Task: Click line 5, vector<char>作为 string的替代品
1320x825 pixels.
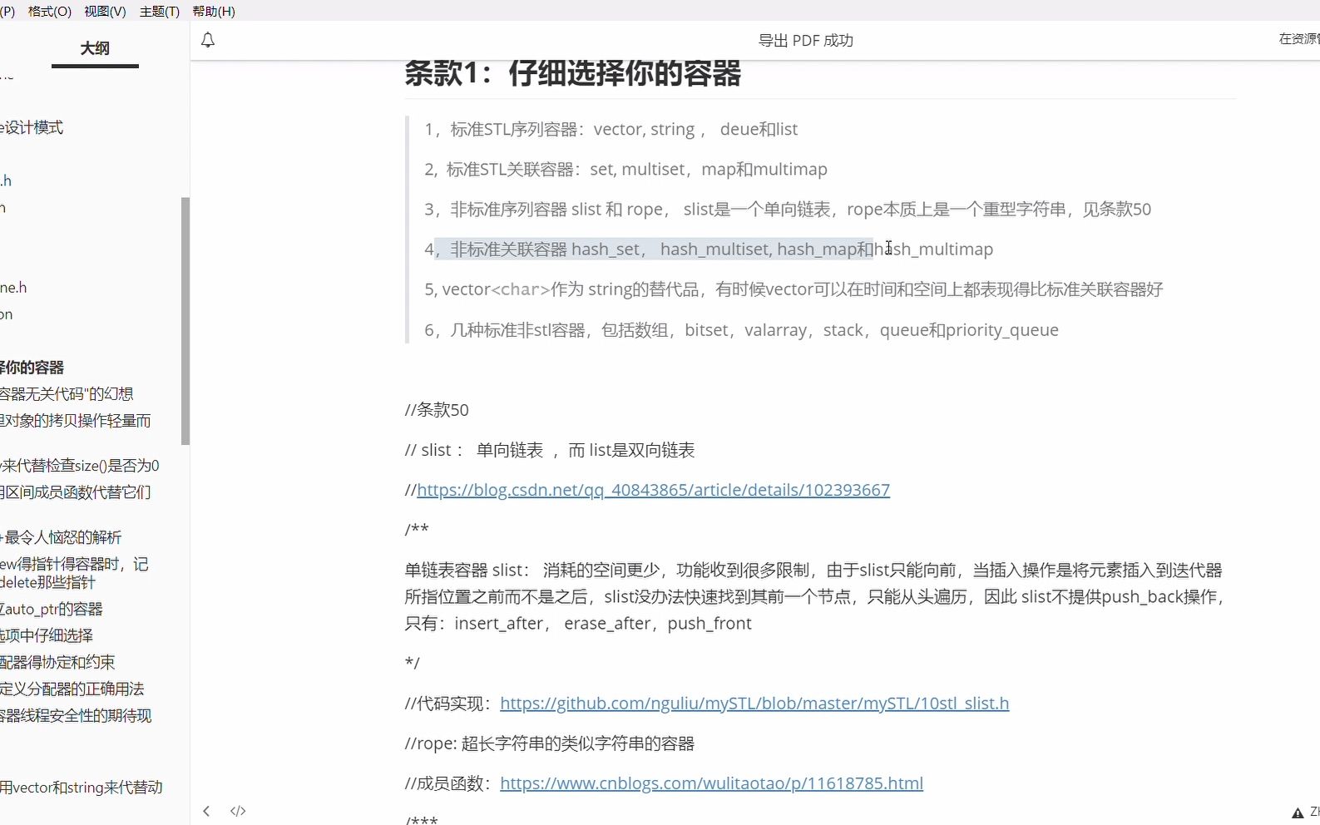Action: (793, 289)
